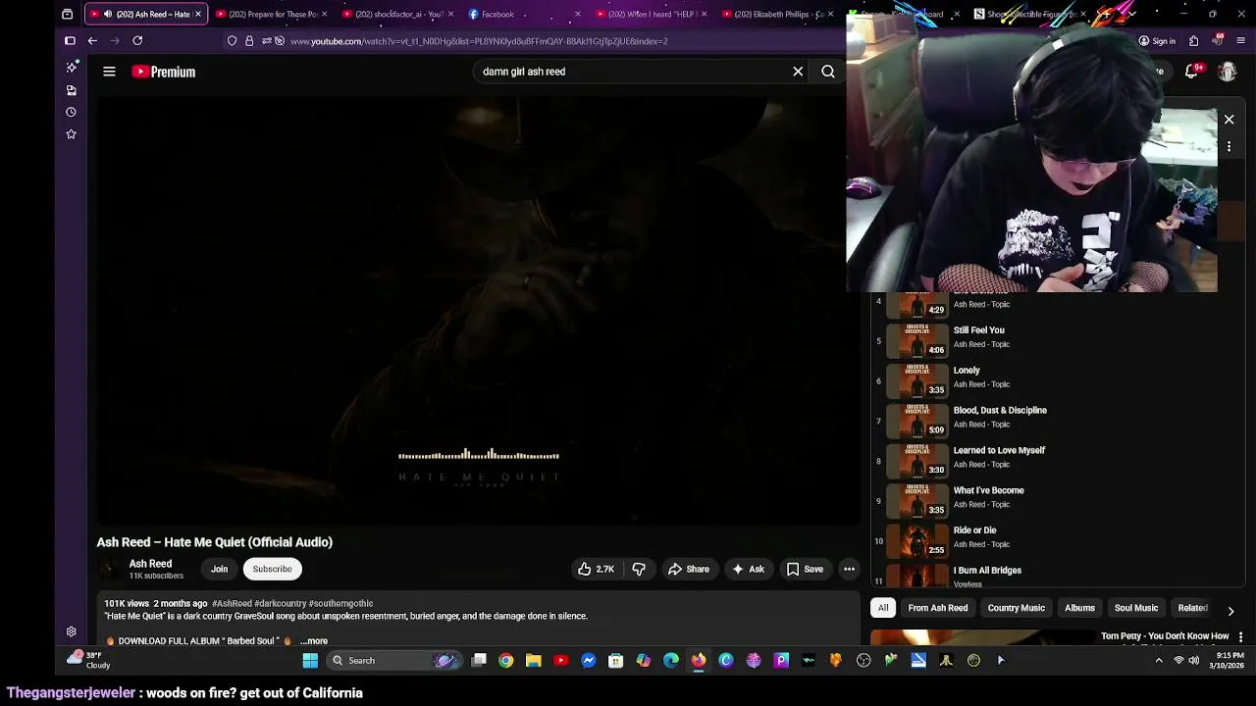Open the tab list workspaces icon

pyautogui.click(x=67, y=14)
